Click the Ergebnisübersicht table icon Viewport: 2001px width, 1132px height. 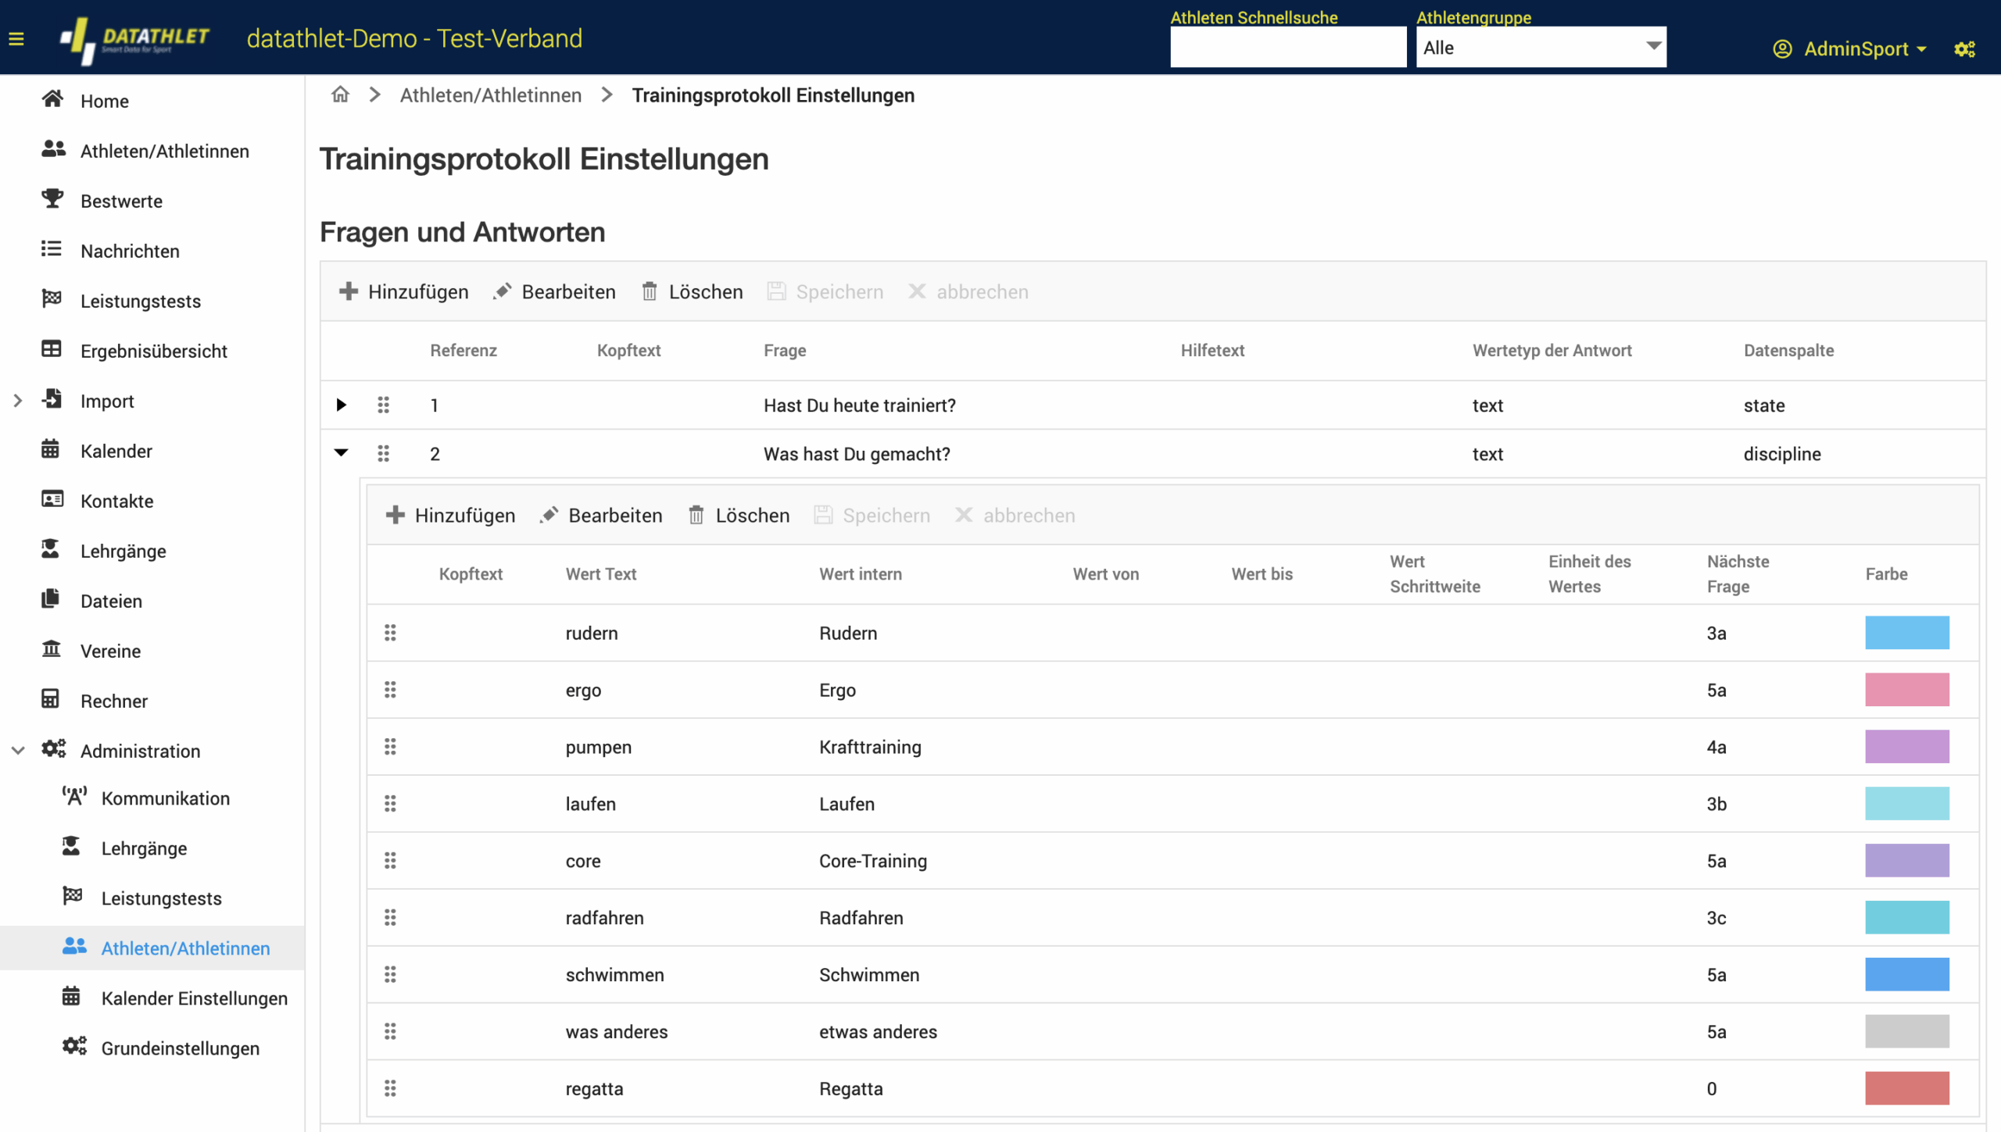(52, 349)
